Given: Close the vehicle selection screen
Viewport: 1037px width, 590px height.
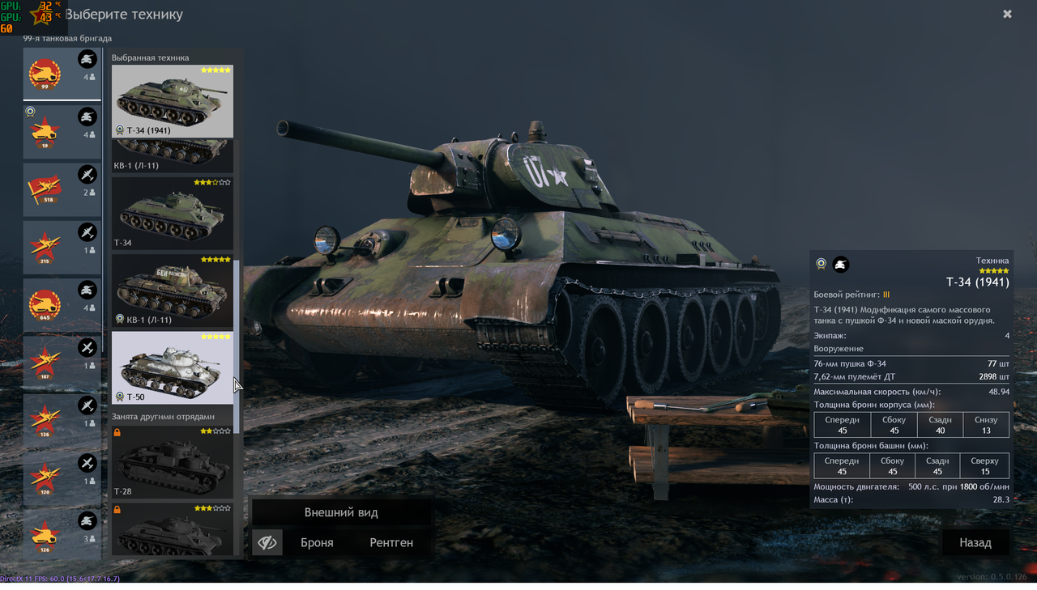Looking at the screenshot, I should click(1007, 14).
